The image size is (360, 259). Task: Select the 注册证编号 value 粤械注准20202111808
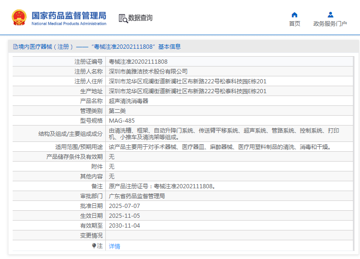(138, 61)
